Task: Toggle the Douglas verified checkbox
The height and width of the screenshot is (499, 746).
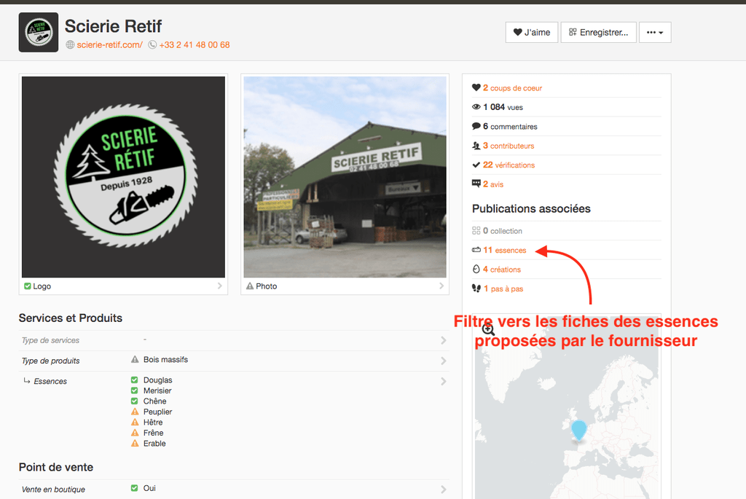Action: [134, 380]
